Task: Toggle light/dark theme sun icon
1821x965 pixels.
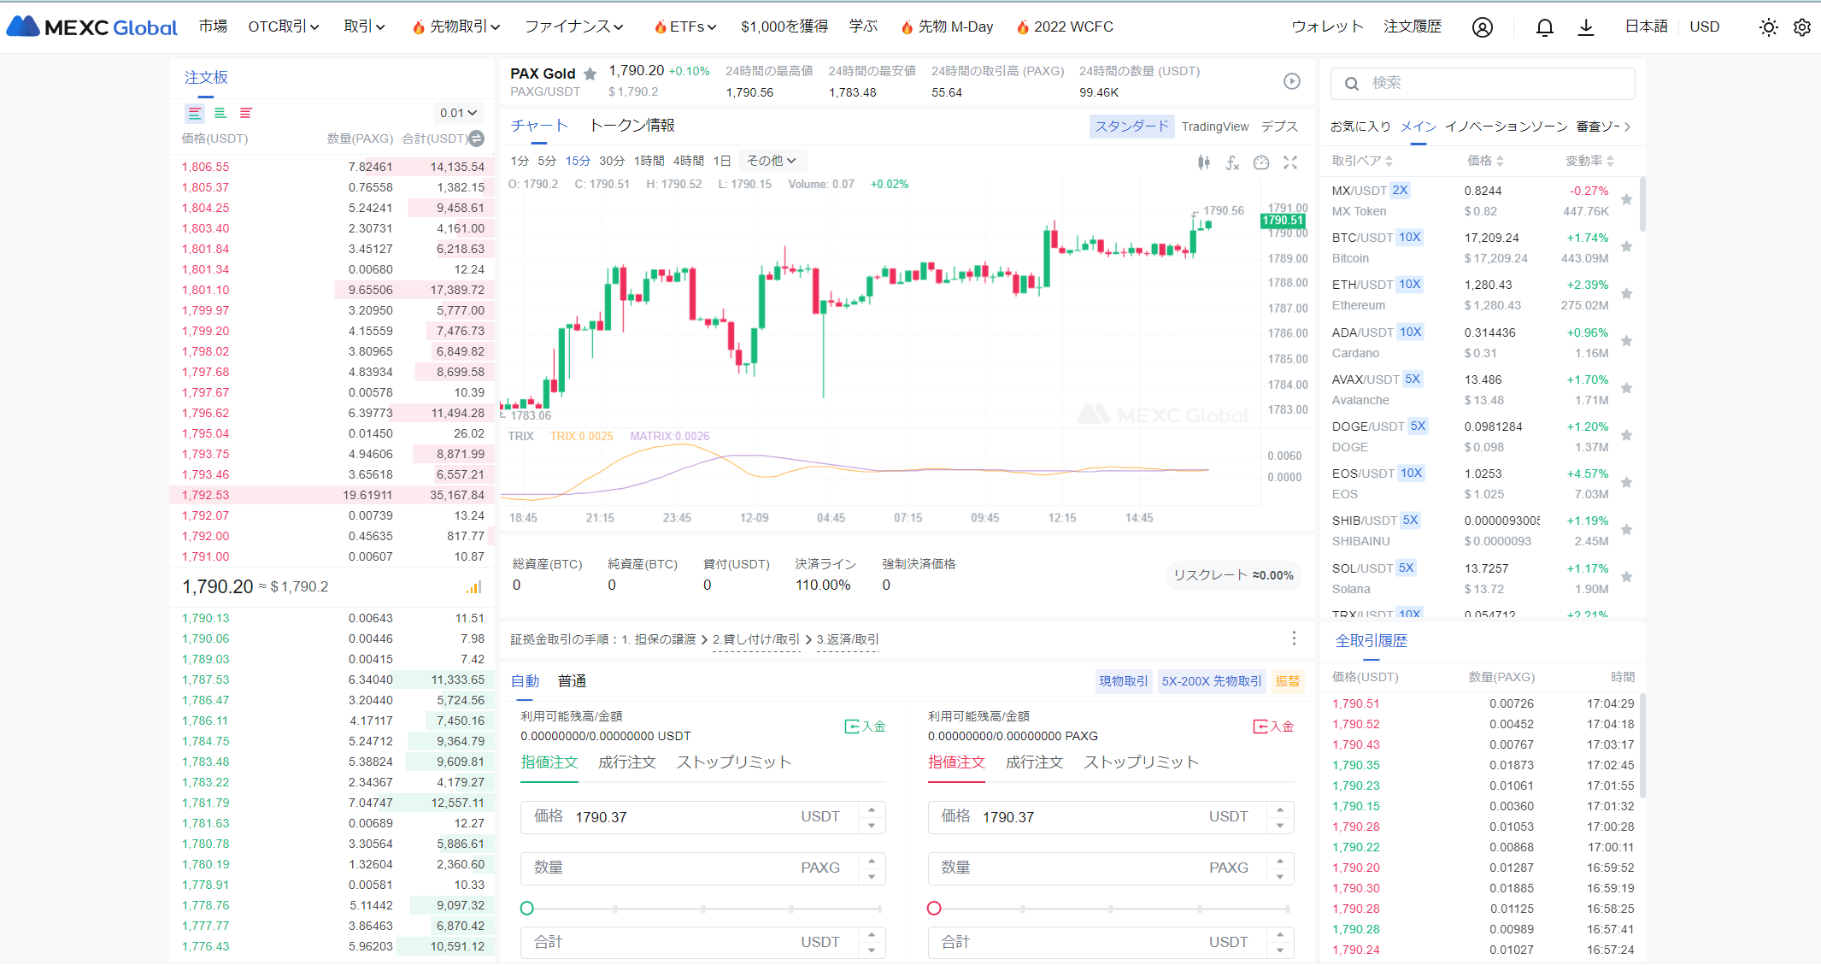Action: (1768, 27)
